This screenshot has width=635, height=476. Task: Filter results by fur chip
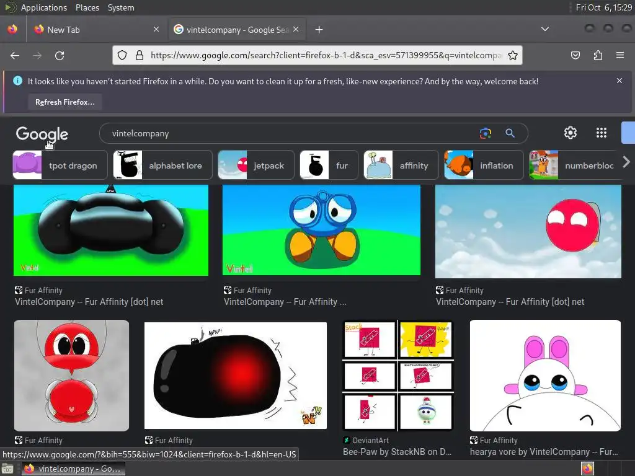329,165
